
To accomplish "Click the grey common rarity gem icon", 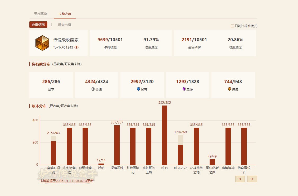I will click(93, 89).
